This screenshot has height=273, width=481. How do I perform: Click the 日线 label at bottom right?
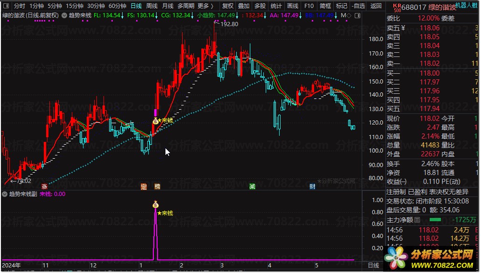(x=373, y=266)
